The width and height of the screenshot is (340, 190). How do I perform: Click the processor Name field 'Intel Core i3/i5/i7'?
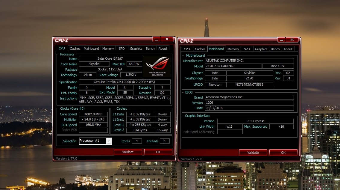110,59
